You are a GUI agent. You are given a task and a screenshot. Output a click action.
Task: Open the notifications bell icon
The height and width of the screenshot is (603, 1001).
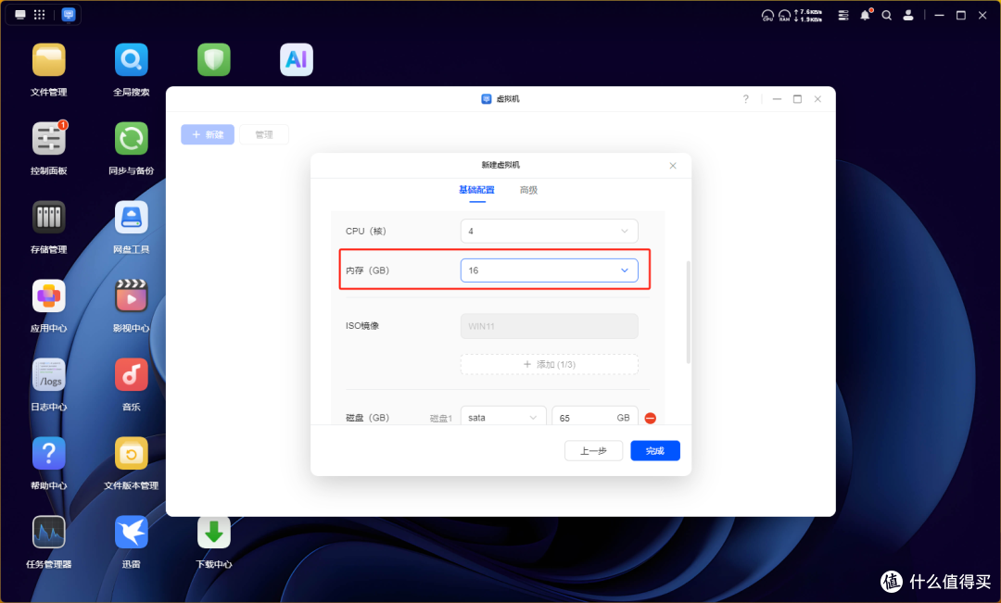tap(866, 15)
